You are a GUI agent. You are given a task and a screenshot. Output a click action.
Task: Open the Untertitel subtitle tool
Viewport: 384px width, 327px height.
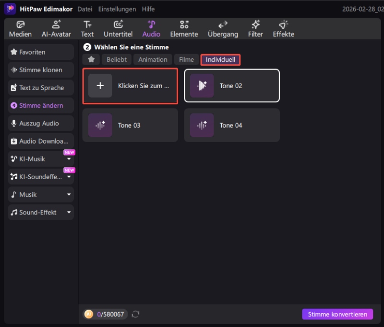point(118,25)
